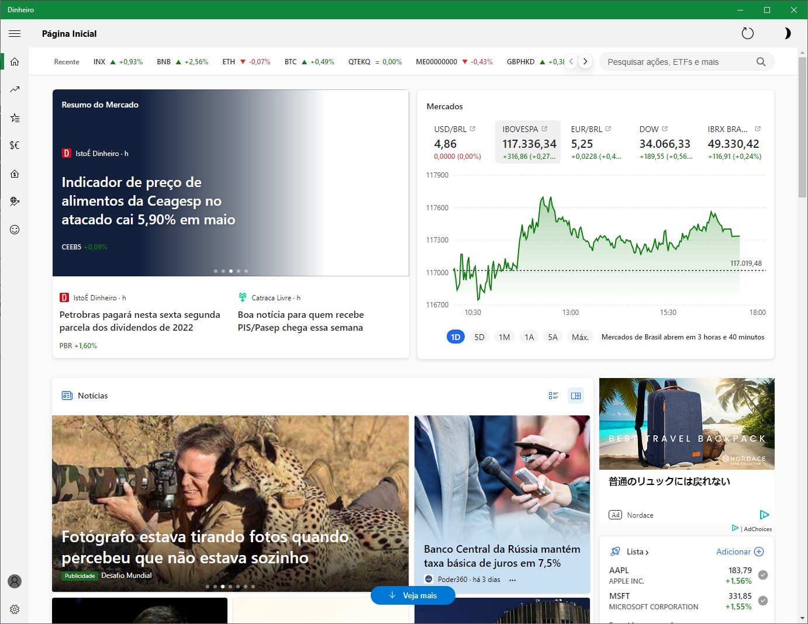Open EUR/BRL external link icon

(x=608, y=129)
